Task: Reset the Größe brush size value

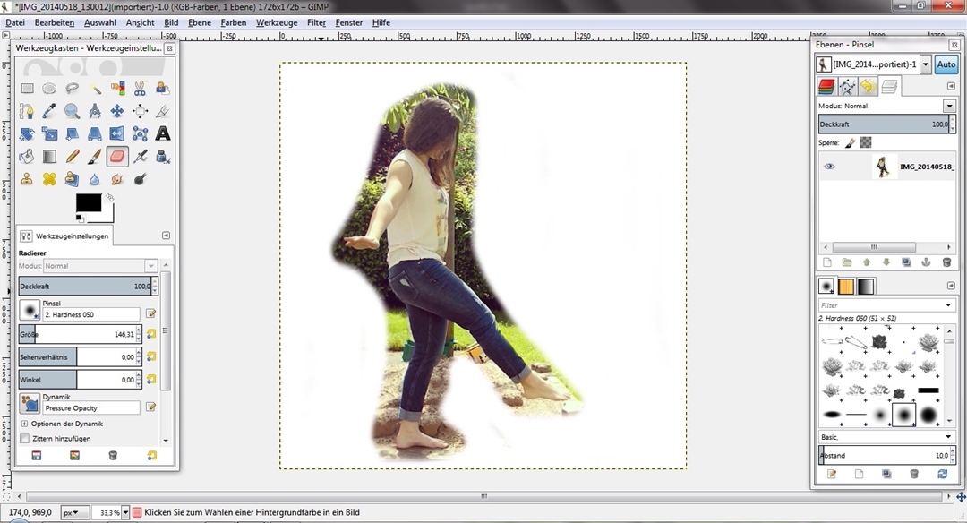Action: coord(151,334)
